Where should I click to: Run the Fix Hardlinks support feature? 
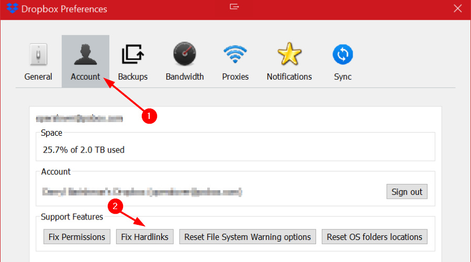[x=144, y=237]
